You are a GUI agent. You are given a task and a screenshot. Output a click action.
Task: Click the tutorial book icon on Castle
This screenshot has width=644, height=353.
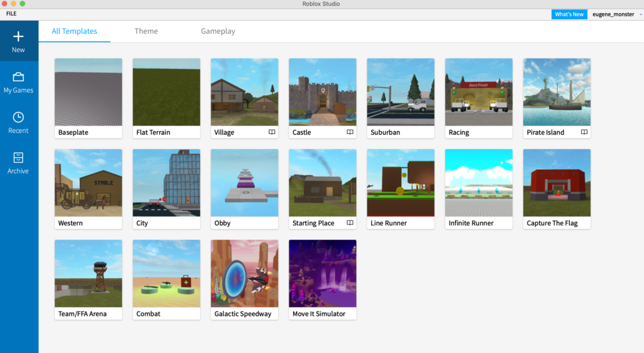[350, 132]
